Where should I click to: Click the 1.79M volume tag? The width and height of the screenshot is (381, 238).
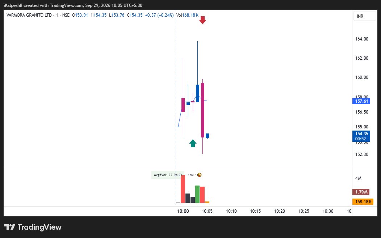[x=361, y=192]
